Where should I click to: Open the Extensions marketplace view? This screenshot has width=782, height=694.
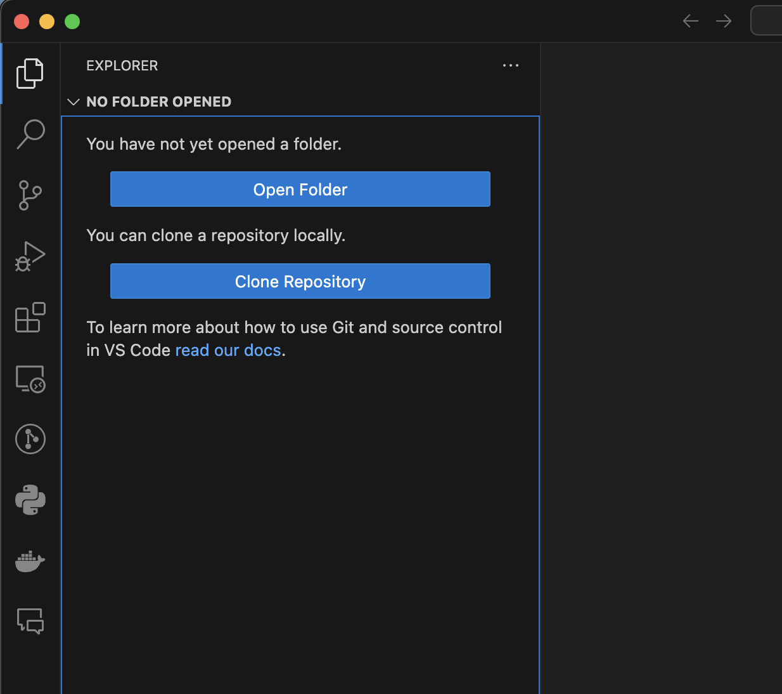tap(30, 317)
